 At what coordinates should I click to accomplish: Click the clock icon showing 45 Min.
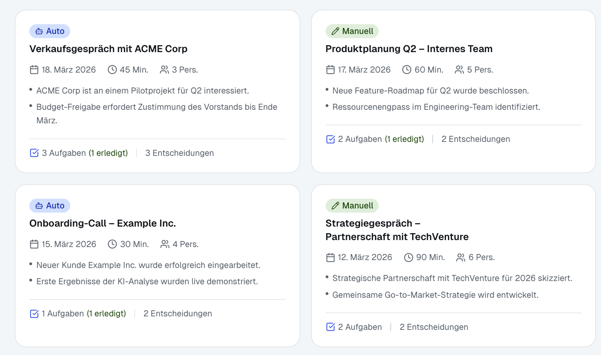[x=112, y=69]
